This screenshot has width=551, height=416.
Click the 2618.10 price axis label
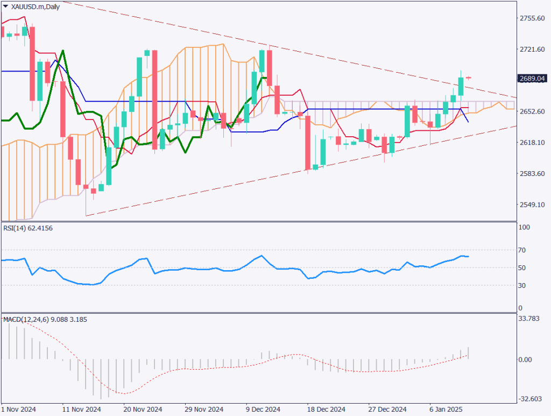point(533,143)
